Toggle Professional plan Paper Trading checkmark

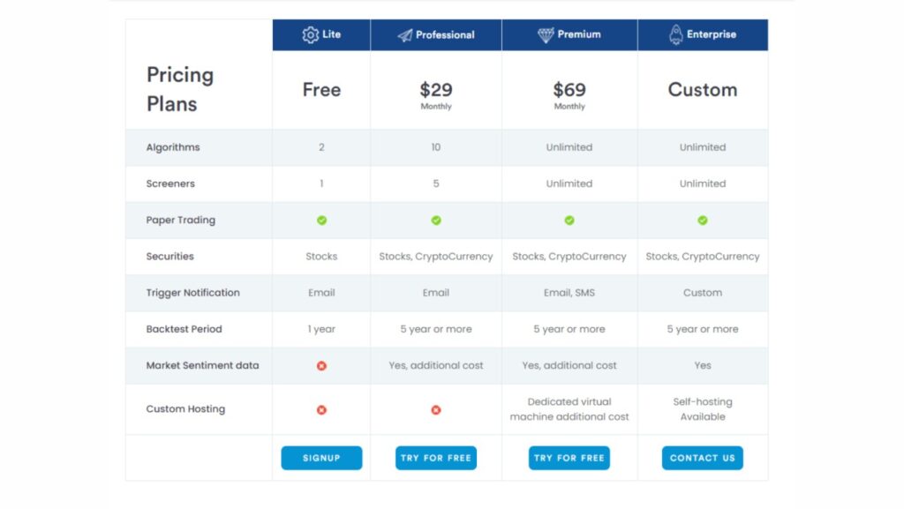pyautogui.click(x=435, y=220)
